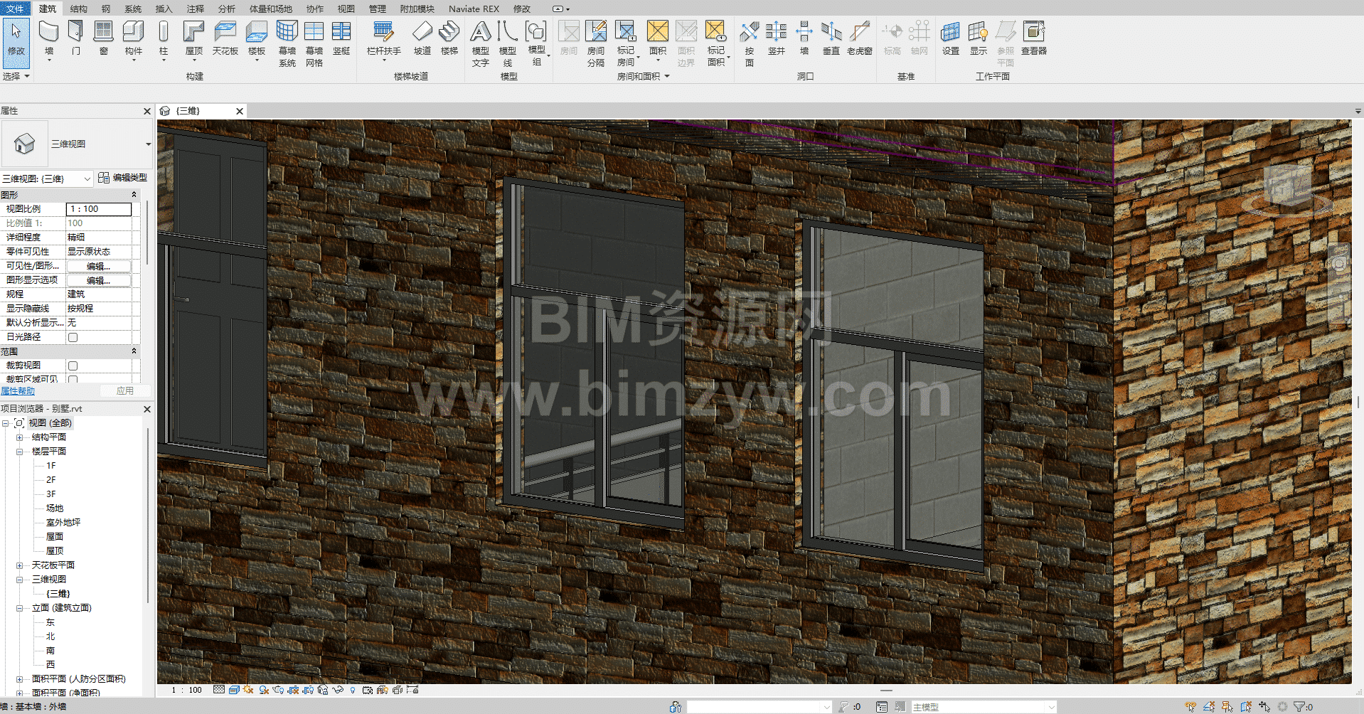Close the {三维} view tab

(x=240, y=111)
